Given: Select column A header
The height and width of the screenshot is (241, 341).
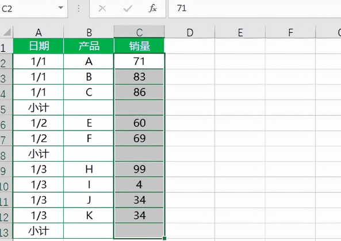Looking at the screenshot, I should [39, 32].
